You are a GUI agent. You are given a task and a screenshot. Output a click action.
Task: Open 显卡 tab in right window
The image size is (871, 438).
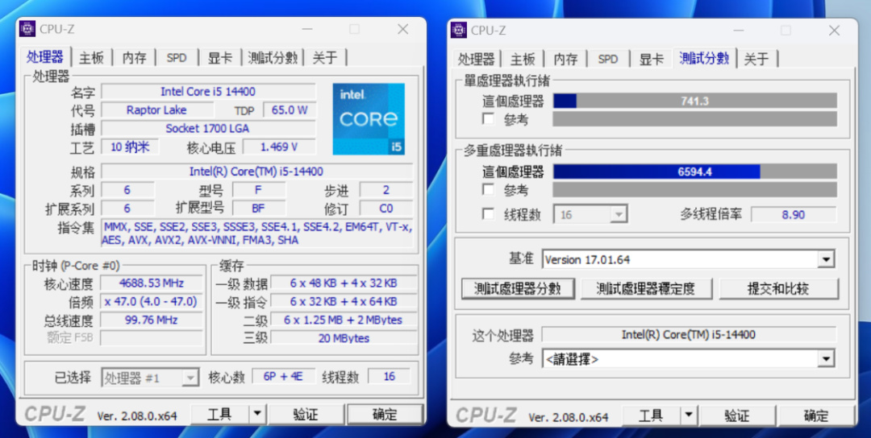[x=652, y=59]
